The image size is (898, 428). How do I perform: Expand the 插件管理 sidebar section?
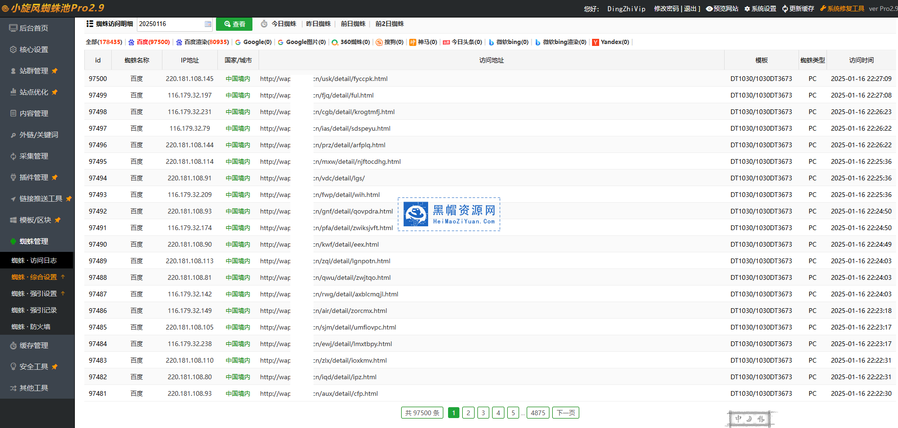(x=34, y=178)
